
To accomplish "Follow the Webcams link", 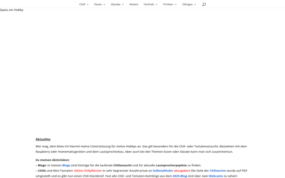I will tap(216, 176).
